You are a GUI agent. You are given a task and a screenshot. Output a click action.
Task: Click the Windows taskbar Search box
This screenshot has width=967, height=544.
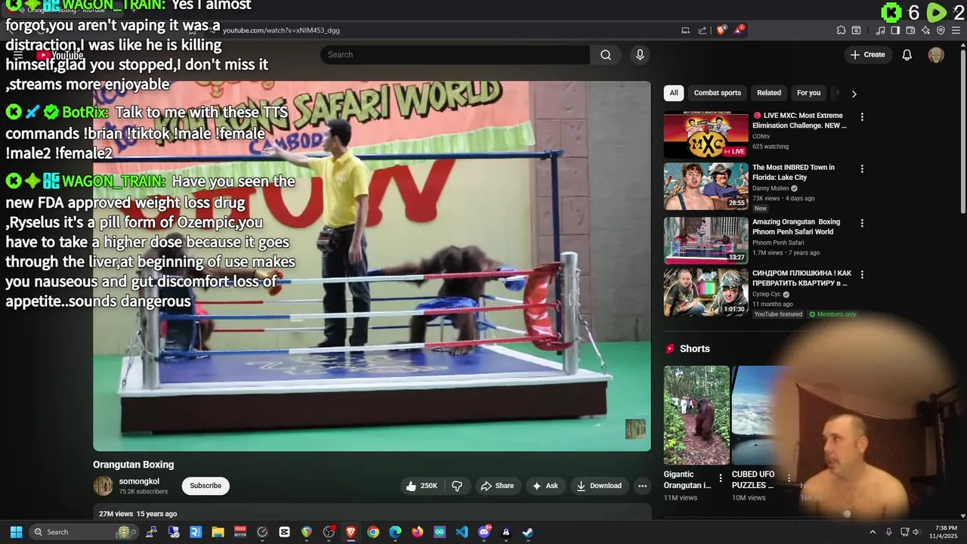pyautogui.click(x=83, y=532)
